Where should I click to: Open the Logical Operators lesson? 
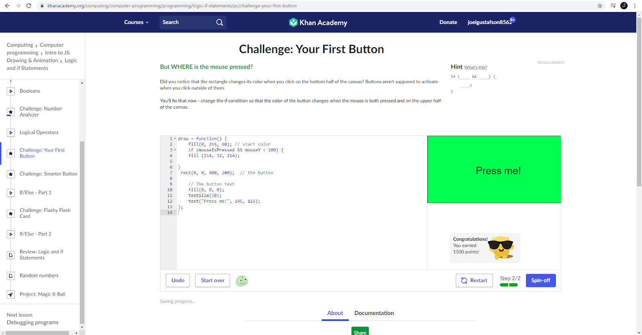point(39,132)
